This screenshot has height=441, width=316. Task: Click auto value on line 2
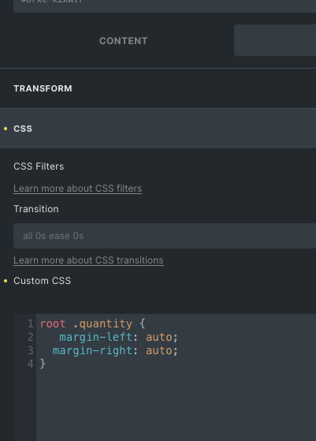point(159,337)
